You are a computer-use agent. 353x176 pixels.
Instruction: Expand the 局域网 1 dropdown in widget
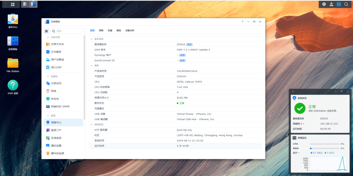pyautogui.click(x=298, y=124)
